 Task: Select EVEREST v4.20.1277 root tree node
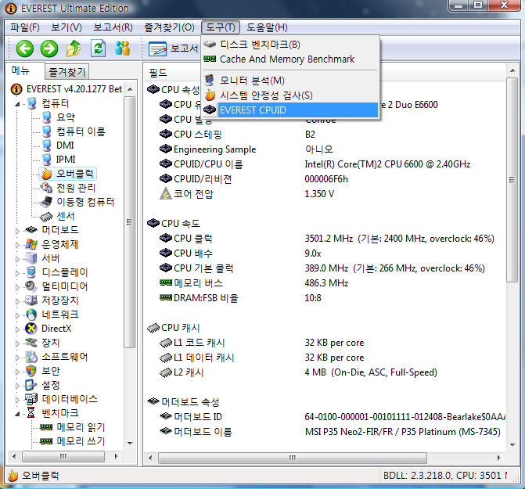[x=67, y=89]
